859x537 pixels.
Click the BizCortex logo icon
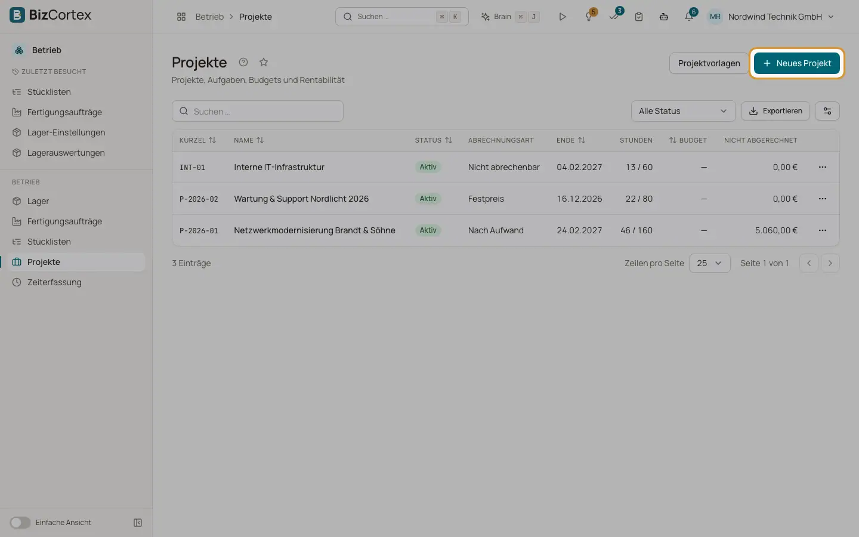pyautogui.click(x=18, y=15)
